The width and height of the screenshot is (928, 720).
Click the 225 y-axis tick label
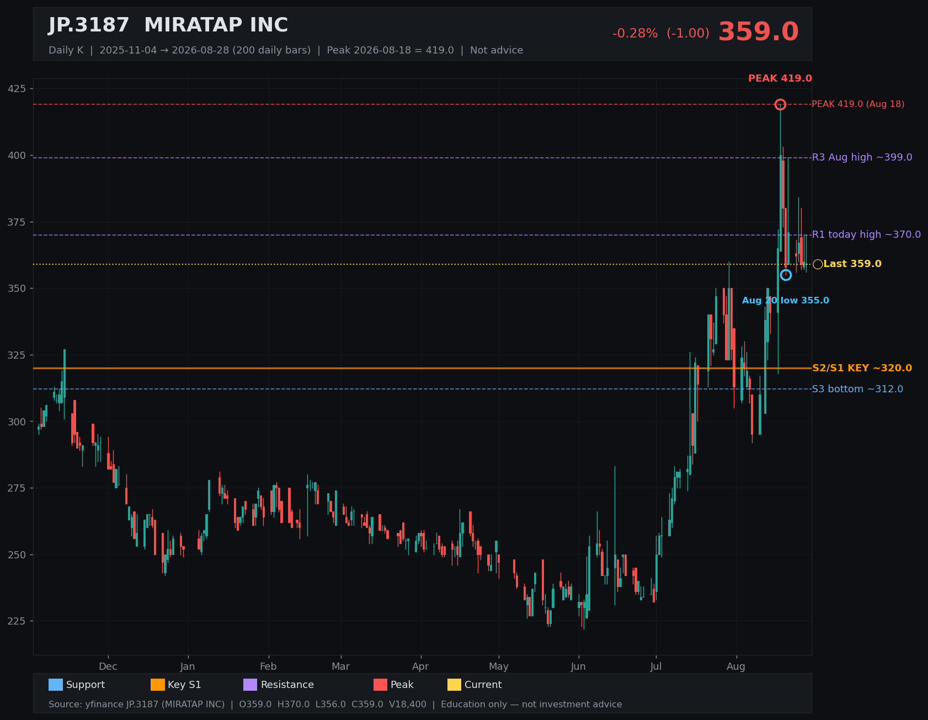(x=17, y=621)
